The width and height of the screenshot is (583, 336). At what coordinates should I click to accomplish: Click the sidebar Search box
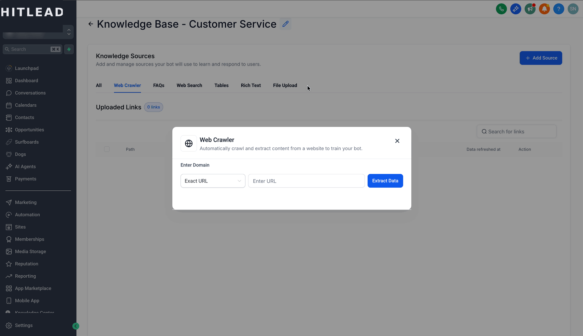click(33, 49)
